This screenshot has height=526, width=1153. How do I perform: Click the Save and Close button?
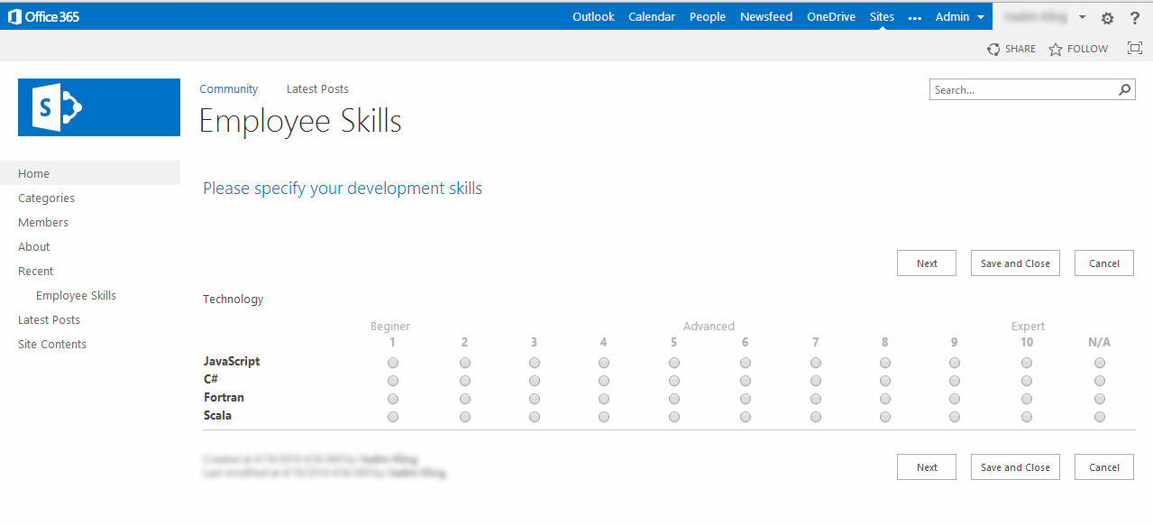pos(1014,263)
